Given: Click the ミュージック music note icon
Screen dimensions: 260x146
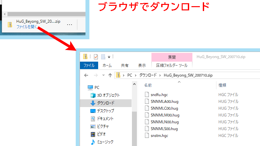Looking at the screenshot, I should 93,142.
